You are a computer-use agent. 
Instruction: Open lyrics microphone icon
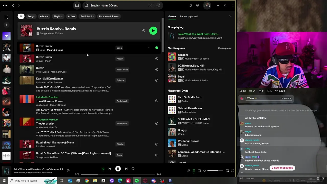188,171
